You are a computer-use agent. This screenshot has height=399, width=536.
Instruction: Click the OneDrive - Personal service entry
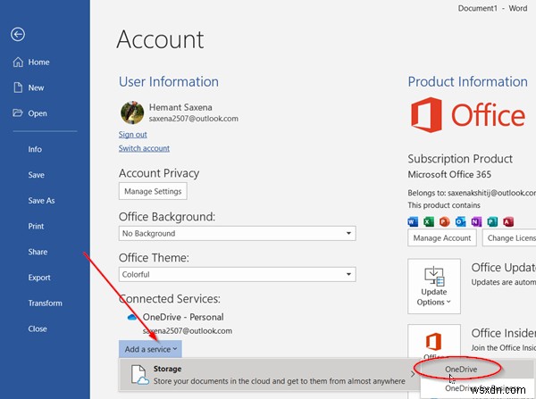point(183,317)
